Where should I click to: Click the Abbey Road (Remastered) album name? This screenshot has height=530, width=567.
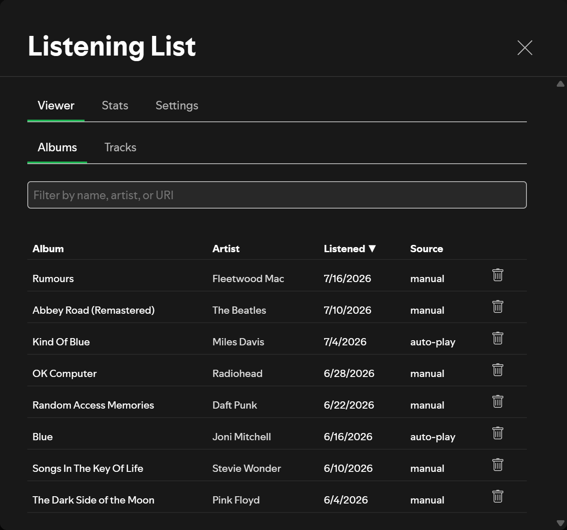[x=94, y=310]
